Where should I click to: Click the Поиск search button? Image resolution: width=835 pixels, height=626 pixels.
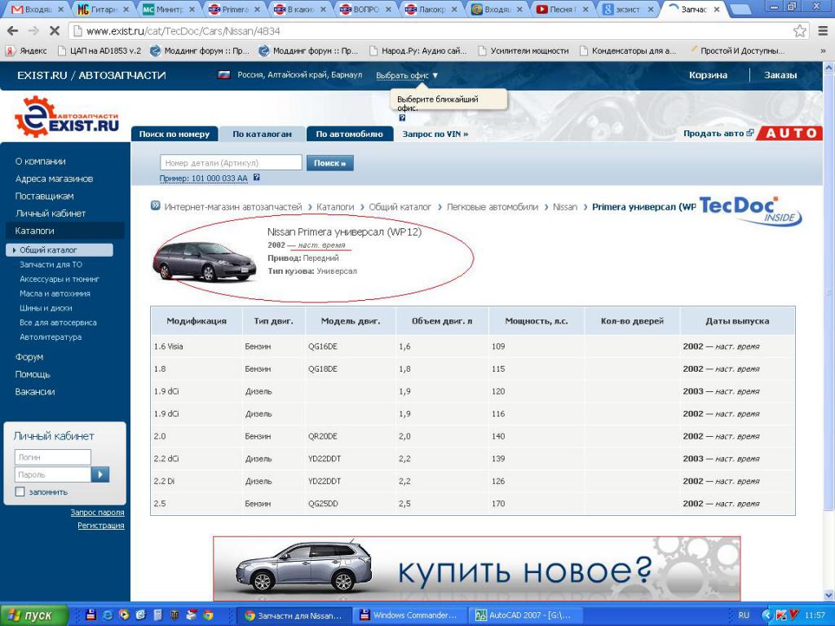point(330,163)
